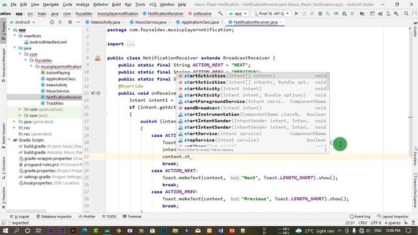This screenshot has height=235, width=418.
Task: Open Search Everywhere magnifier icon
Action: (406, 13)
